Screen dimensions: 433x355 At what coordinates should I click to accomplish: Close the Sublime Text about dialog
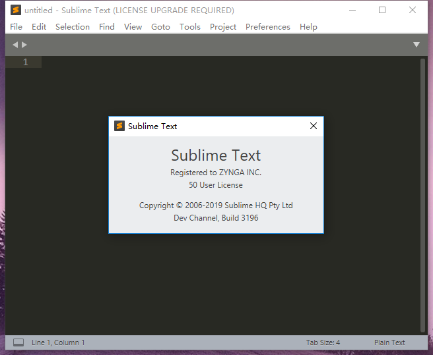point(314,126)
